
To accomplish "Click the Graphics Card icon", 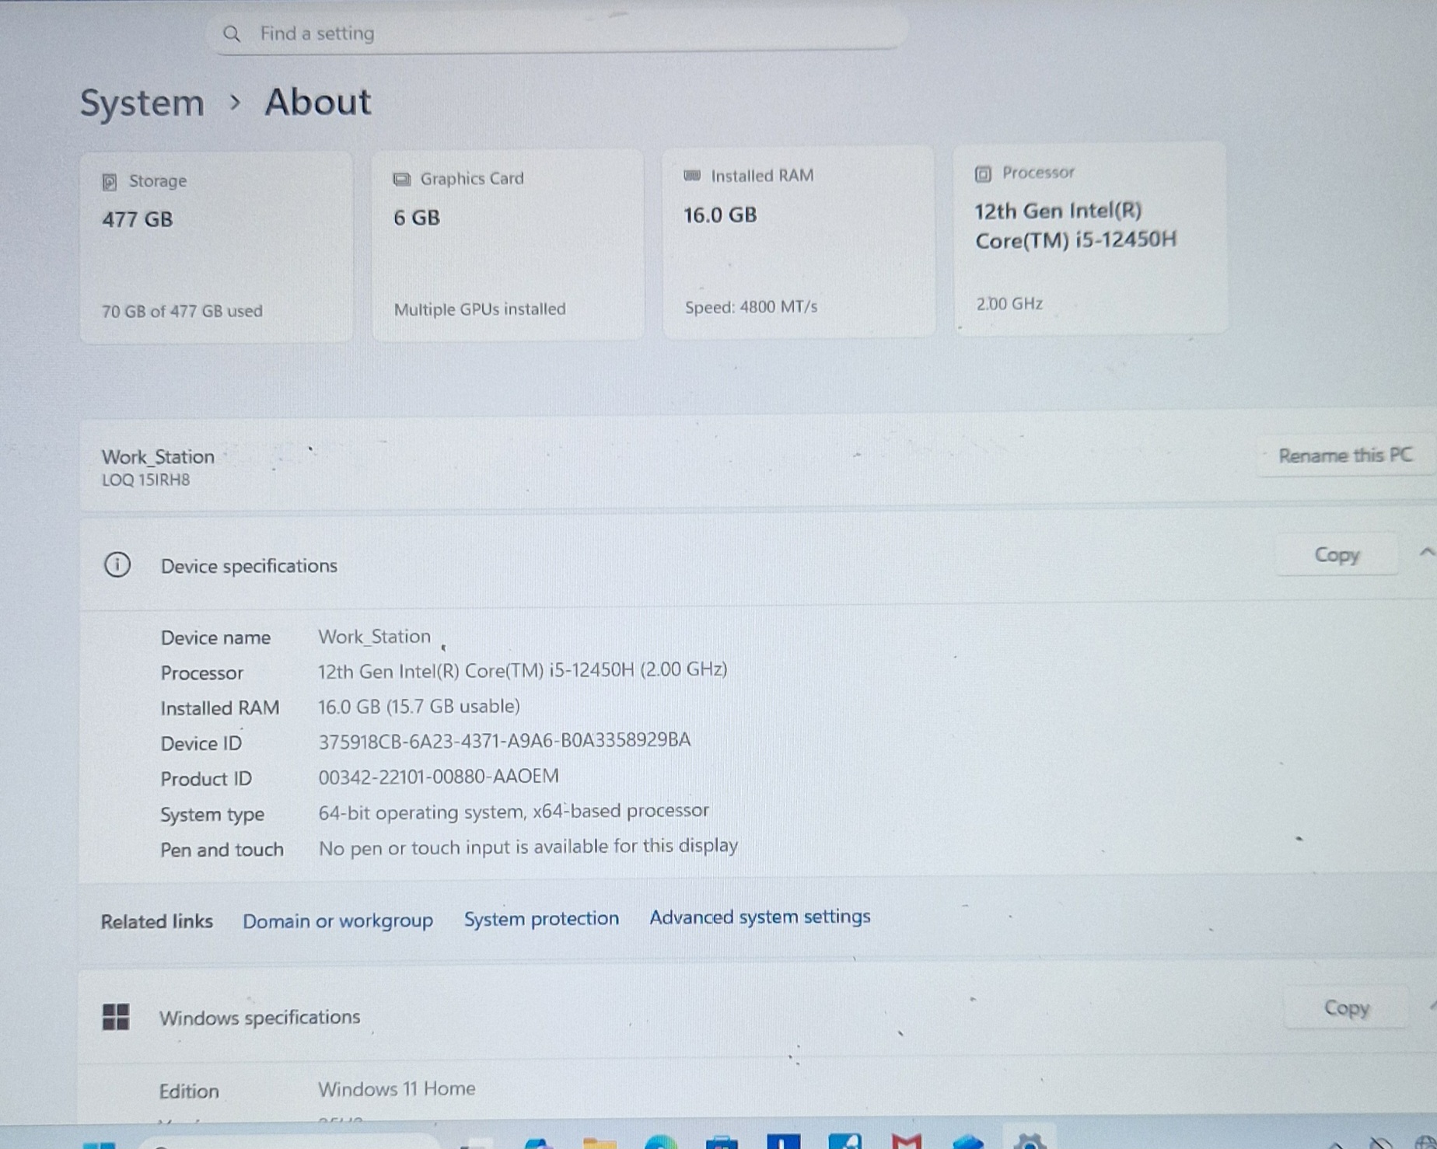I will click(x=401, y=180).
